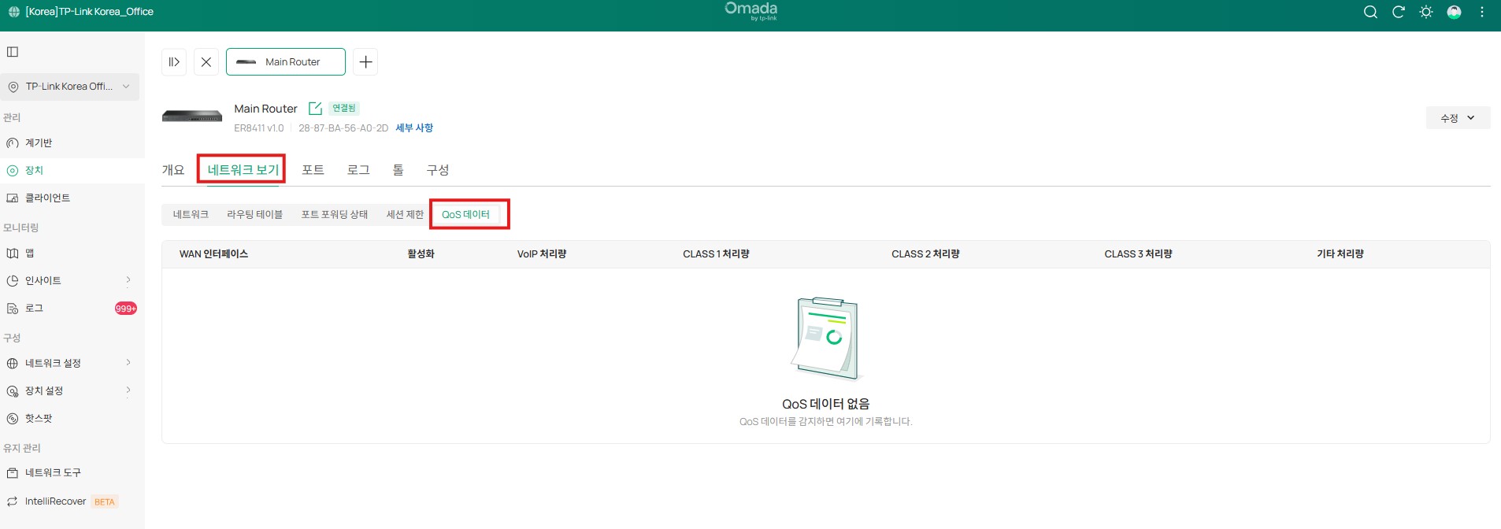Click the 연결됨 status badge

click(344, 108)
